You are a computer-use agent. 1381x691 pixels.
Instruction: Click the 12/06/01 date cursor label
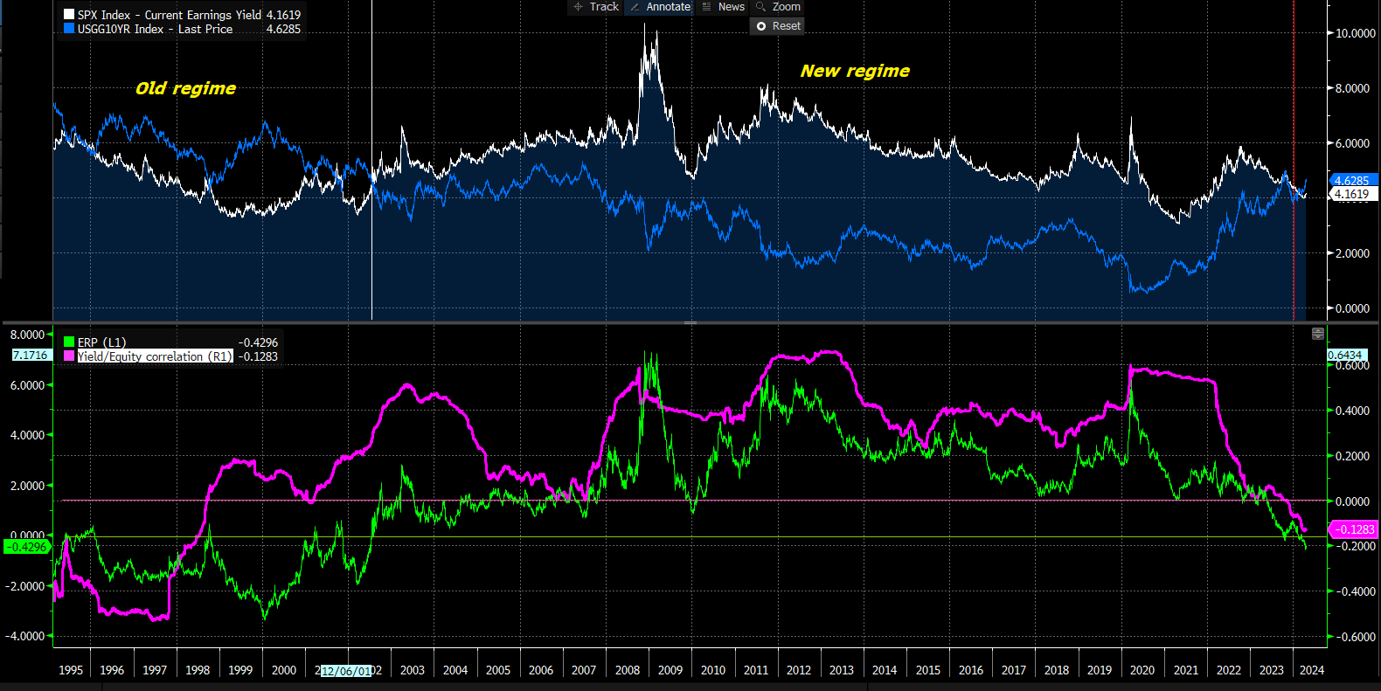tap(347, 671)
